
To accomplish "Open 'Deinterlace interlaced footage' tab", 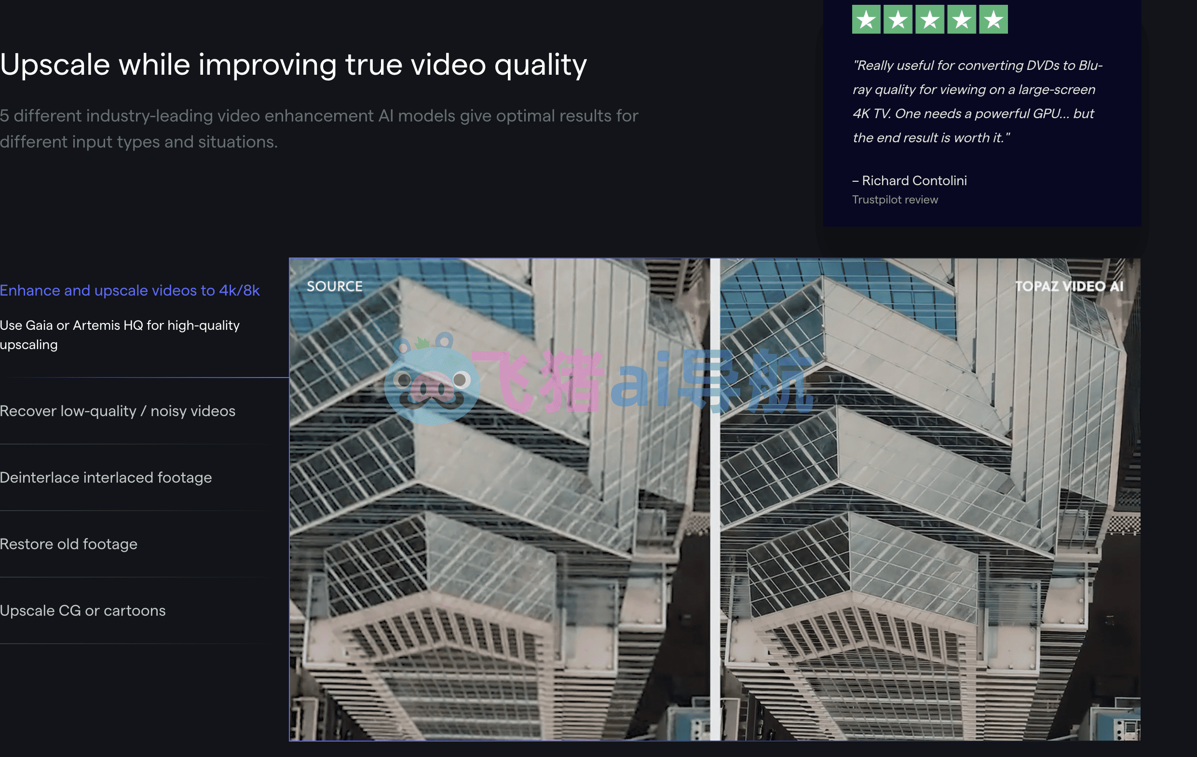I will tap(106, 478).
